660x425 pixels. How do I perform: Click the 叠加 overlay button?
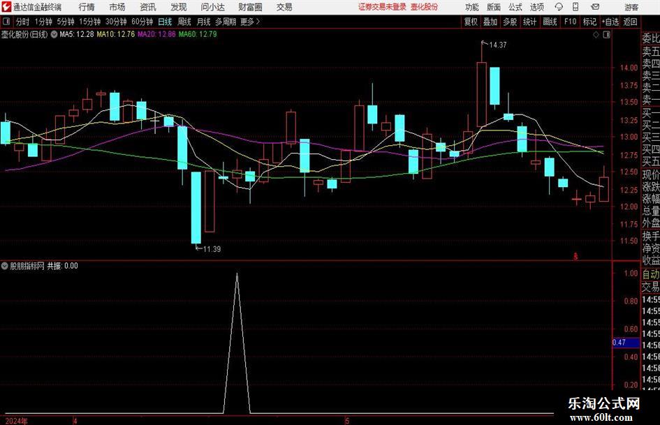pyautogui.click(x=490, y=22)
